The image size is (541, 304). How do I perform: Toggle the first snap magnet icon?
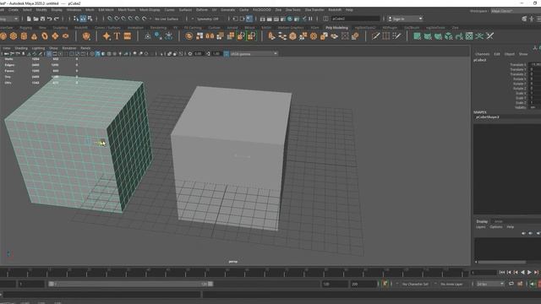coord(110,19)
